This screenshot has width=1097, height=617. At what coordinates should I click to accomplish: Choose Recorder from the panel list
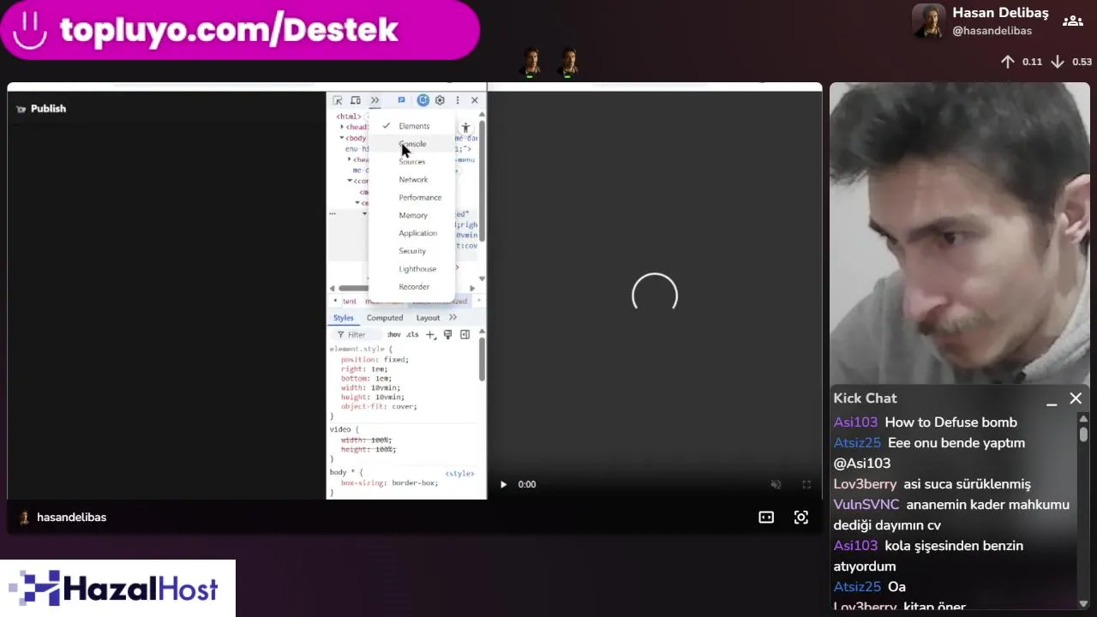pos(414,287)
